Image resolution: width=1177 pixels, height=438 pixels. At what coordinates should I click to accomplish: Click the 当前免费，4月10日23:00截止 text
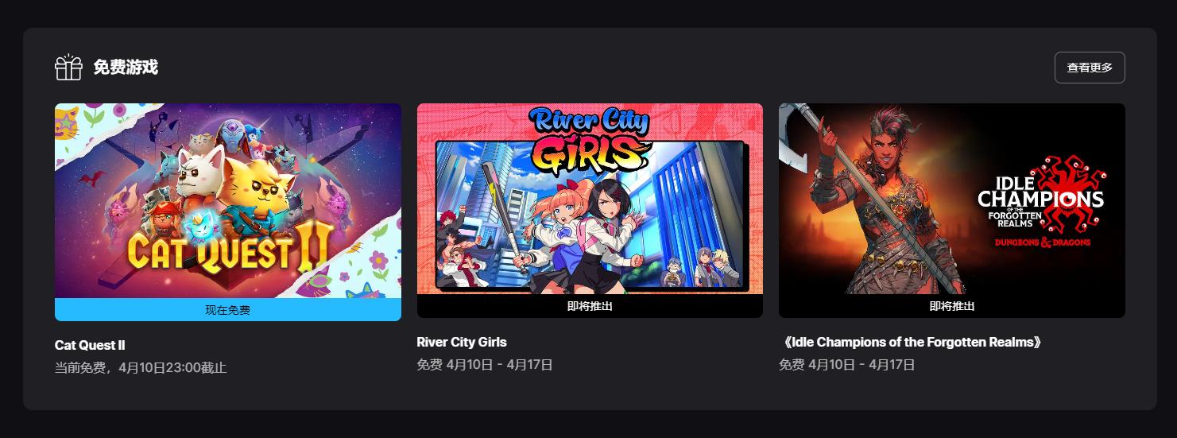coord(141,368)
